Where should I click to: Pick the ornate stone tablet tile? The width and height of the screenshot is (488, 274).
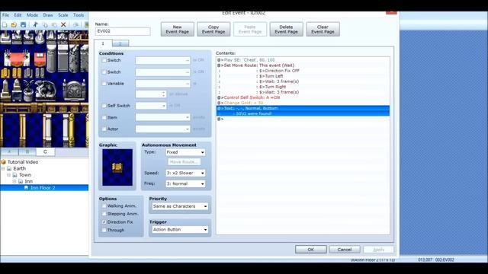(74, 91)
